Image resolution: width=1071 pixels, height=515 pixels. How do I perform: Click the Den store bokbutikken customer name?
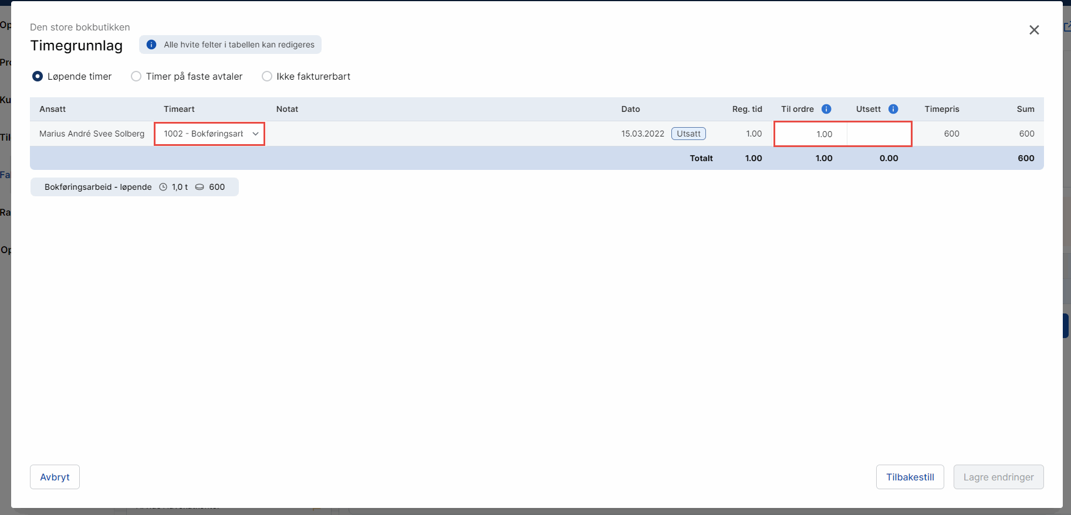coord(80,27)
